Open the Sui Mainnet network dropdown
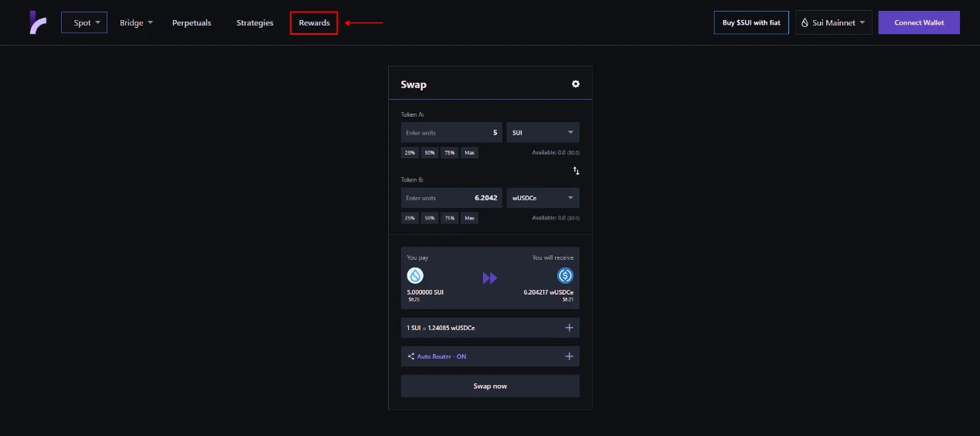Image resolution: width=980 pixels, height=436 pixels. (x=833, y=22)
